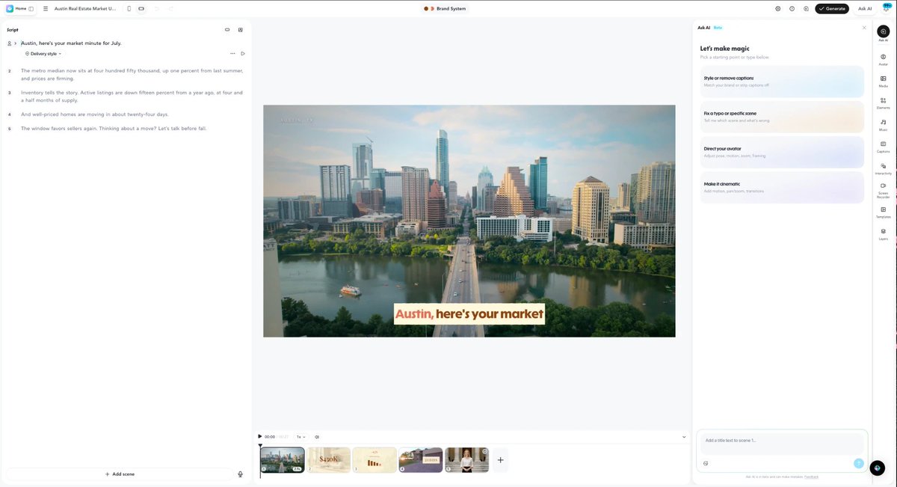Play the video from the timeline
Viewport: 897px width, 487px height.
[260, 437]
